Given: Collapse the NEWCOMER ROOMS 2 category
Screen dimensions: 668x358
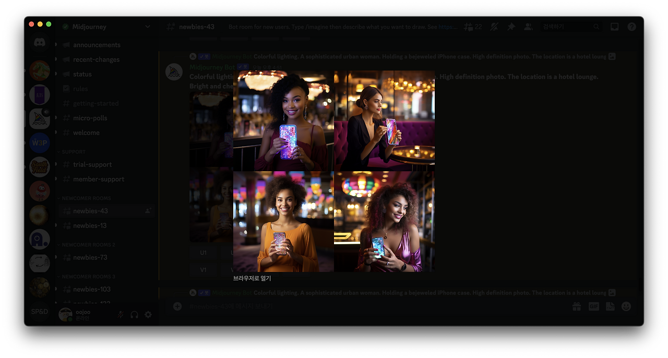Looking at the screenshot, I should tap(88, 245).
